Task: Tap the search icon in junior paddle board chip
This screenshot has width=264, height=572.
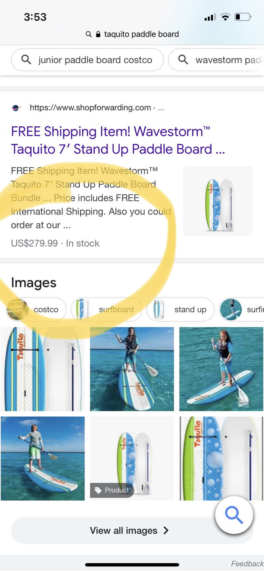Action: (26, 60)
